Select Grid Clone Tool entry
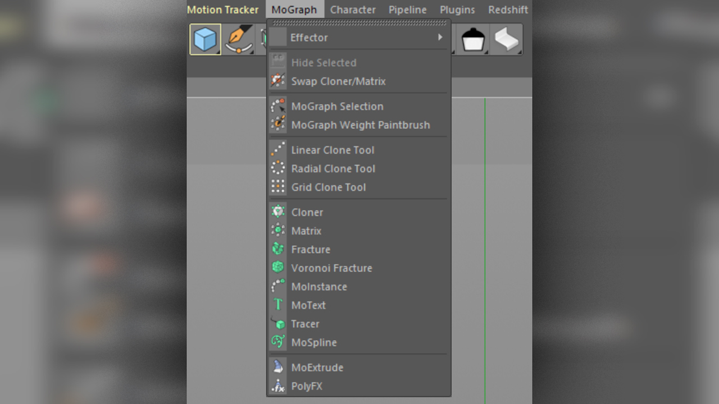 coord(358,187)
